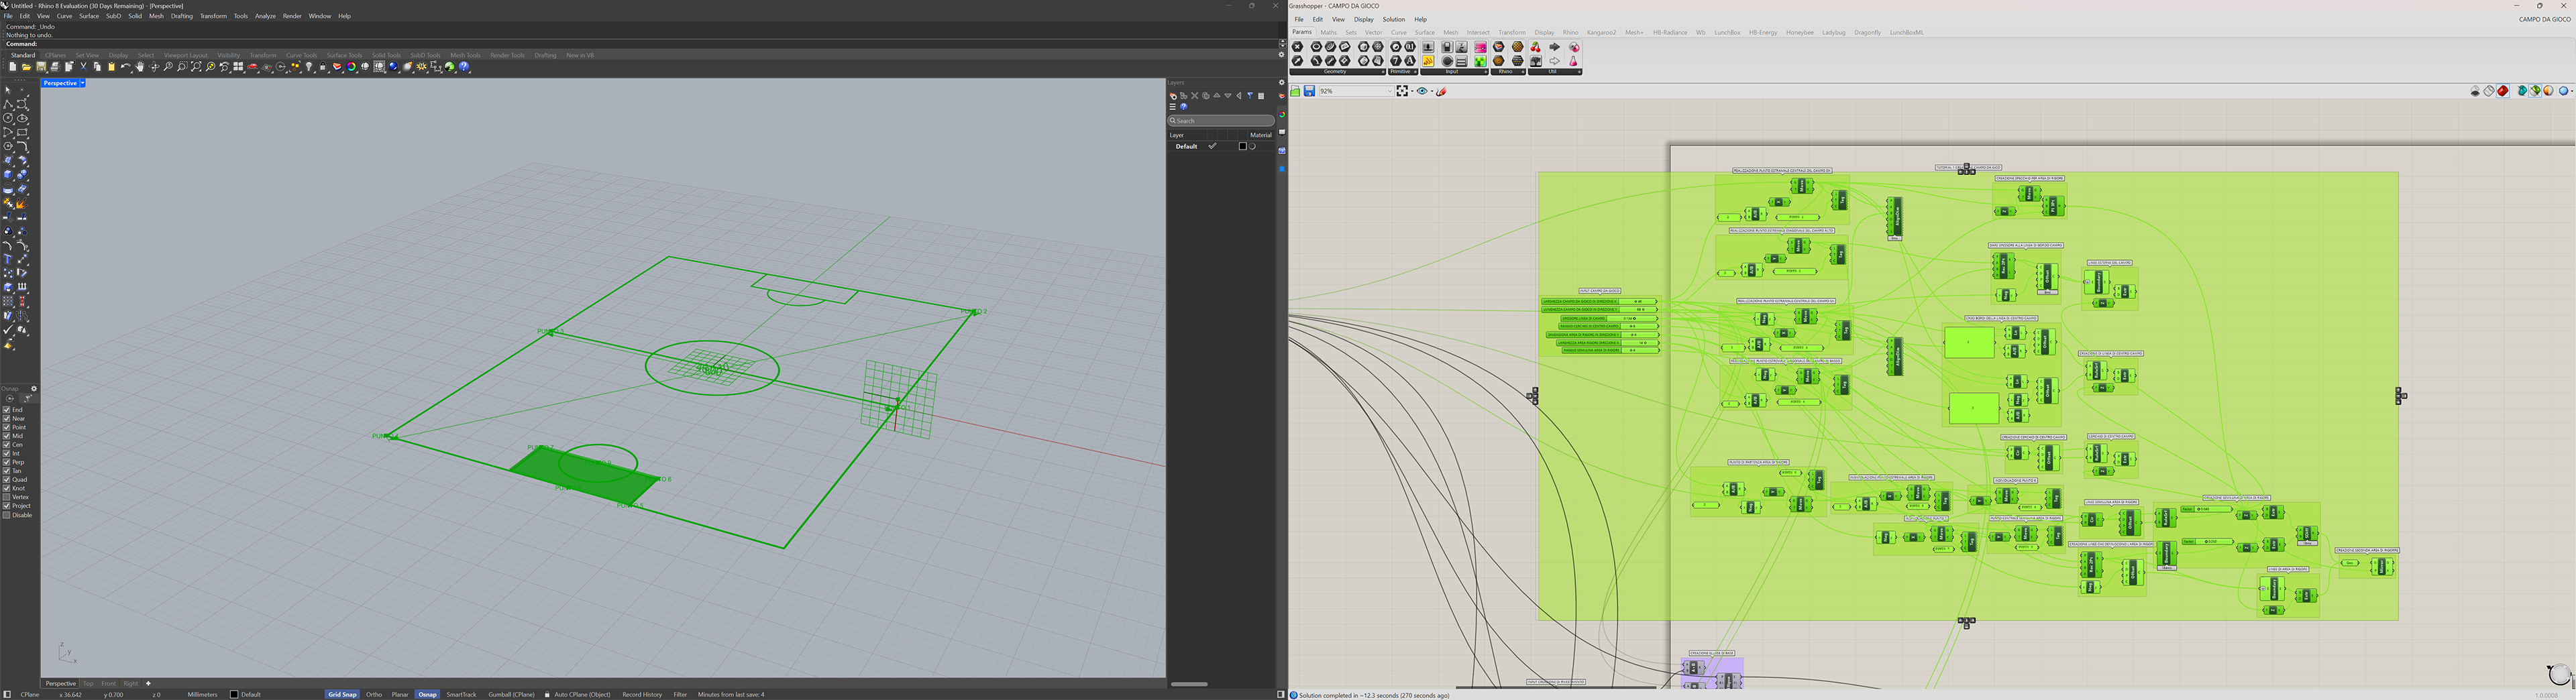Viewport: 2576px width, 700px height.
Task: Click the cherries icon in Grasshopper Util group
Action: click(1536, 47)
